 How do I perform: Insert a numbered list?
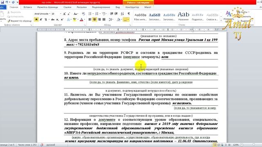pyautogui.click(x=97, y=14)
